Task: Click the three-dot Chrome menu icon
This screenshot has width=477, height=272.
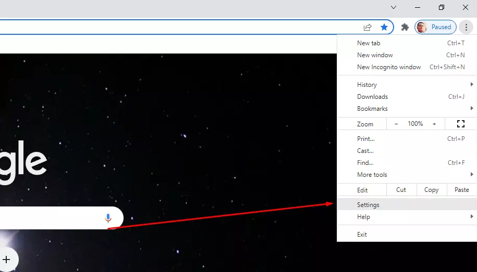Action: pos(466,28)
